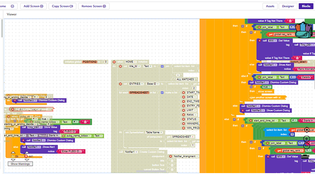Click error icon beside DATE list item
315x174 pixels.
(184, 97)
